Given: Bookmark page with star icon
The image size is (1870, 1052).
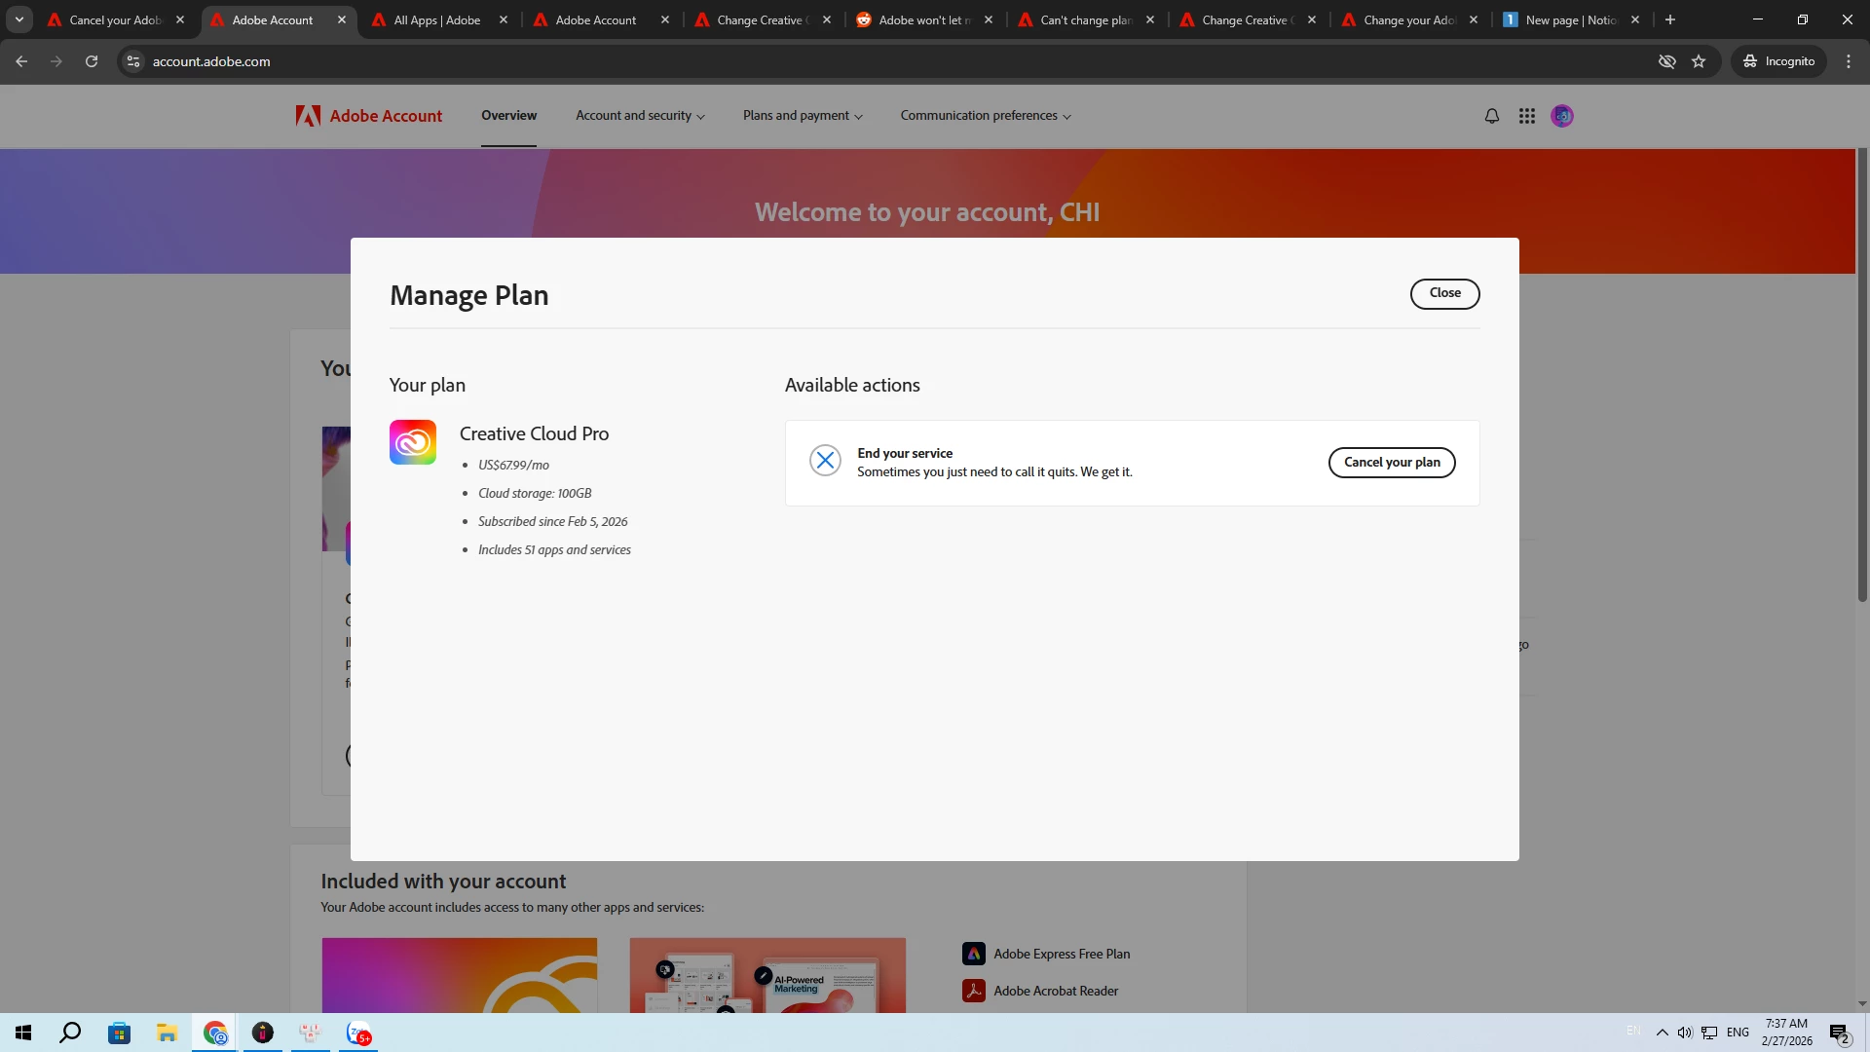Looking at the screenshot, I should [1699, 61].
